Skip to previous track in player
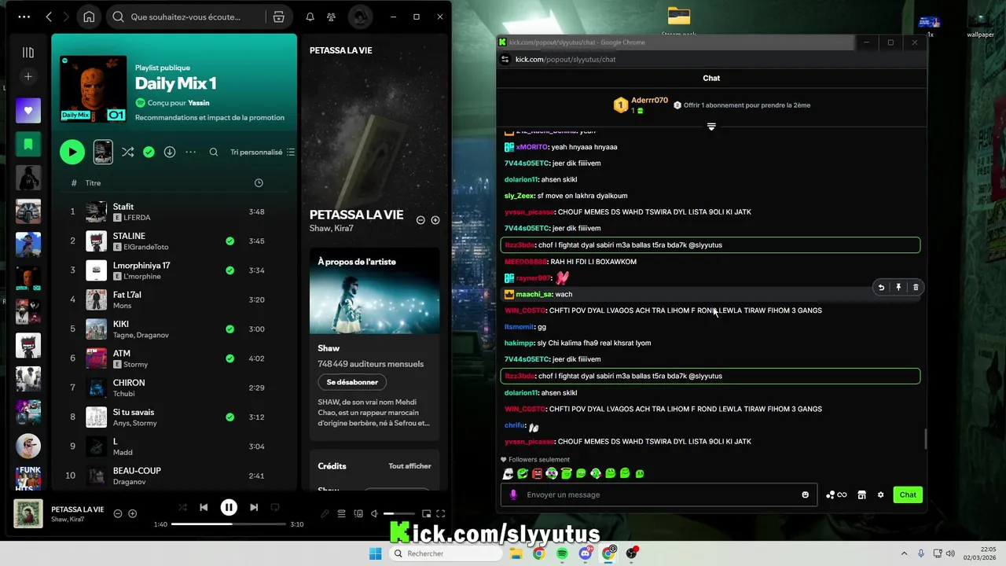This screenshot has width=1006, height=566. point(204,508)
